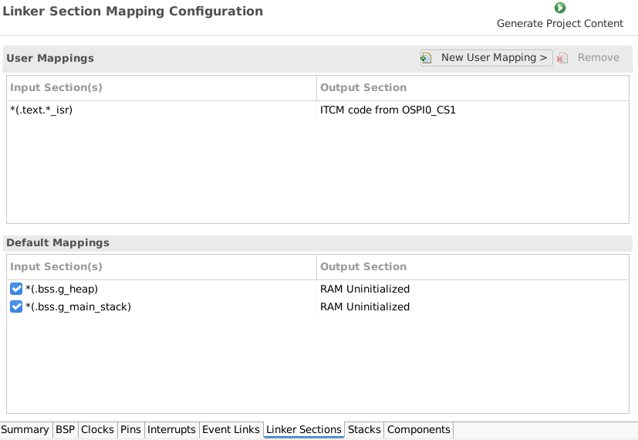
Task: Click the ITCM code from OSPI0_CS1 cell
Action: coord(388,110)
